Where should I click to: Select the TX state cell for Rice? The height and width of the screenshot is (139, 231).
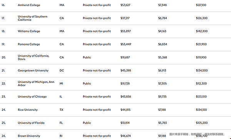point(62,110)
